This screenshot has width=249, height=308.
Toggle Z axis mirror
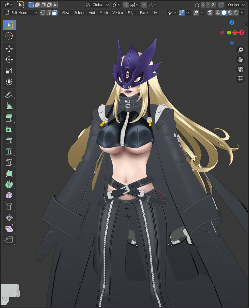pyautogui.click(x=213, y=5)
